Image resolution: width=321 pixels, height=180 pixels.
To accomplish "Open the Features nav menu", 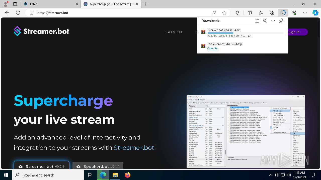I will 174,32.
